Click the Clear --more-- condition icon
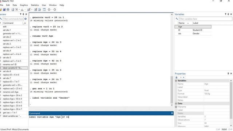 pyautogui.click(x=49, y=9)
